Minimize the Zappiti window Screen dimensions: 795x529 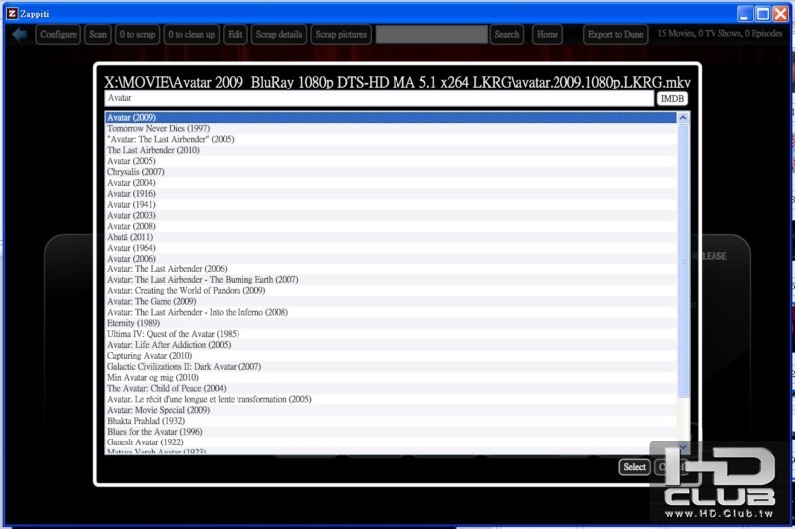point(744,14)
